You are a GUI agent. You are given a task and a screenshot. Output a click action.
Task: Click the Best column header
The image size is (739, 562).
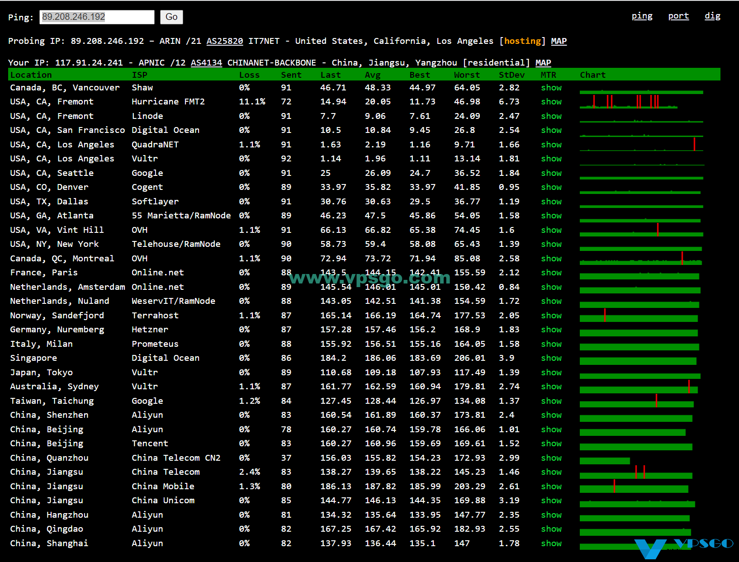tap(420, 75)
